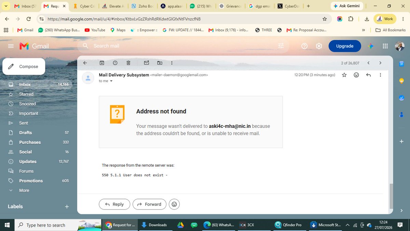This screenshot has height=231, width=410.
Task: Show hidden tray icons chevron
Action: (347, 225)
